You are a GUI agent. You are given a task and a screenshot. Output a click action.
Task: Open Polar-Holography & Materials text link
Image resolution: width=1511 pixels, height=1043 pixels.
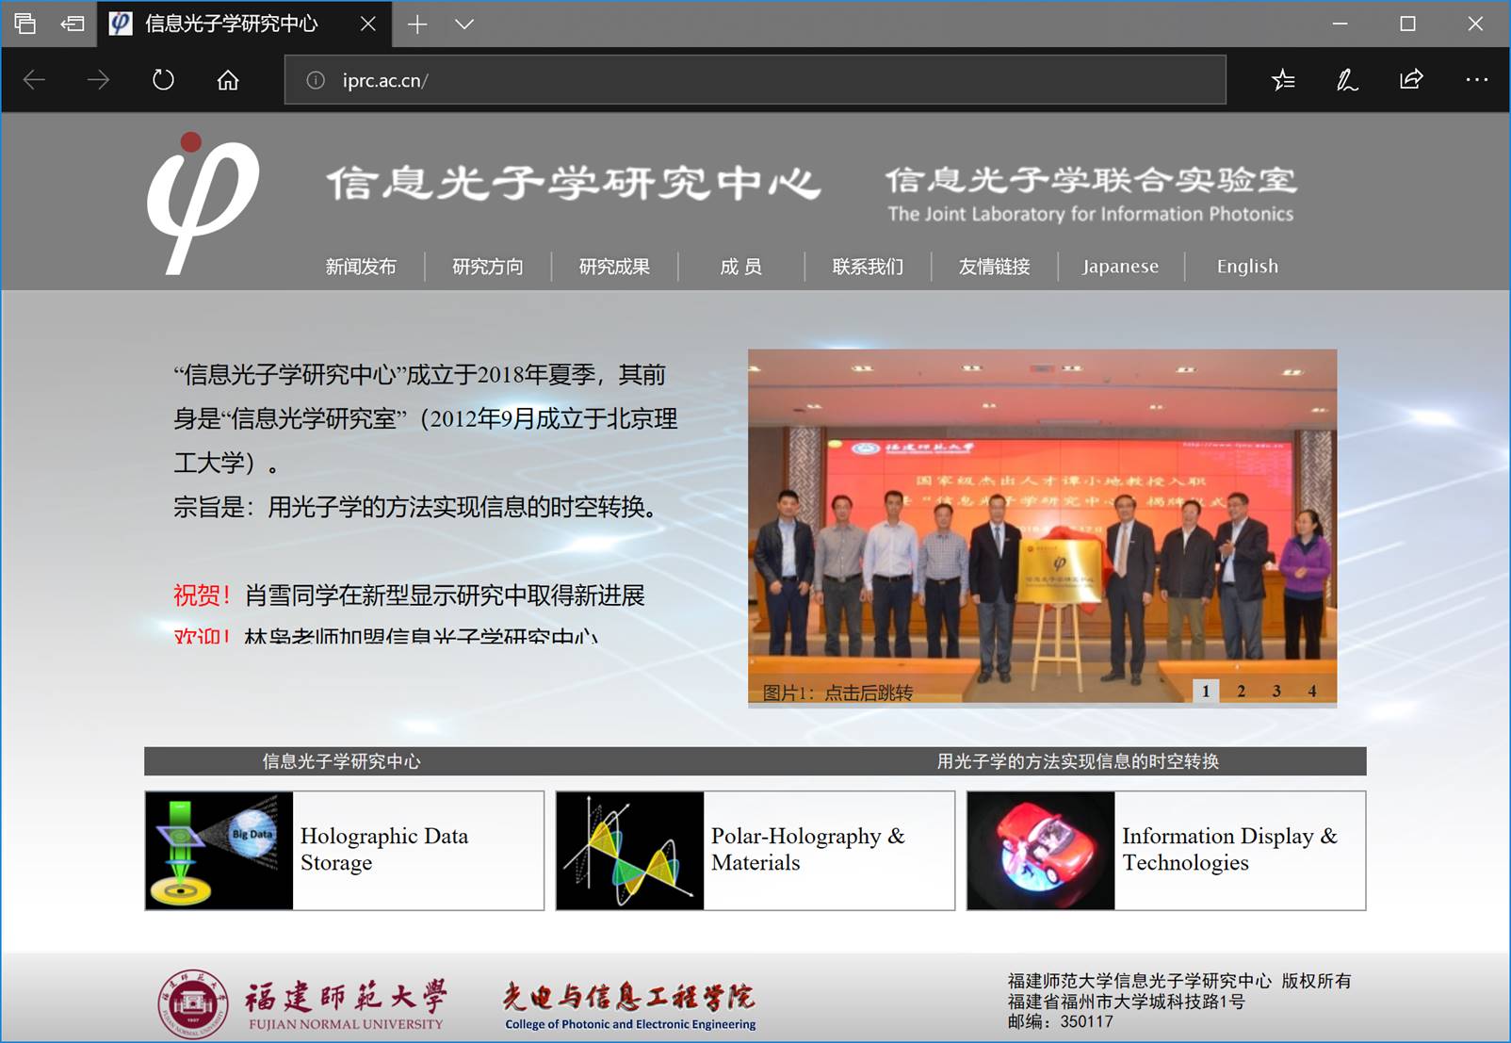pyautogui.click(x=807, y=849)
